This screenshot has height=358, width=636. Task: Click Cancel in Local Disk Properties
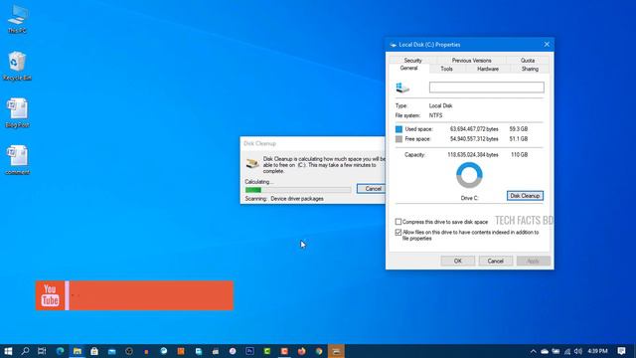(495, 261)
